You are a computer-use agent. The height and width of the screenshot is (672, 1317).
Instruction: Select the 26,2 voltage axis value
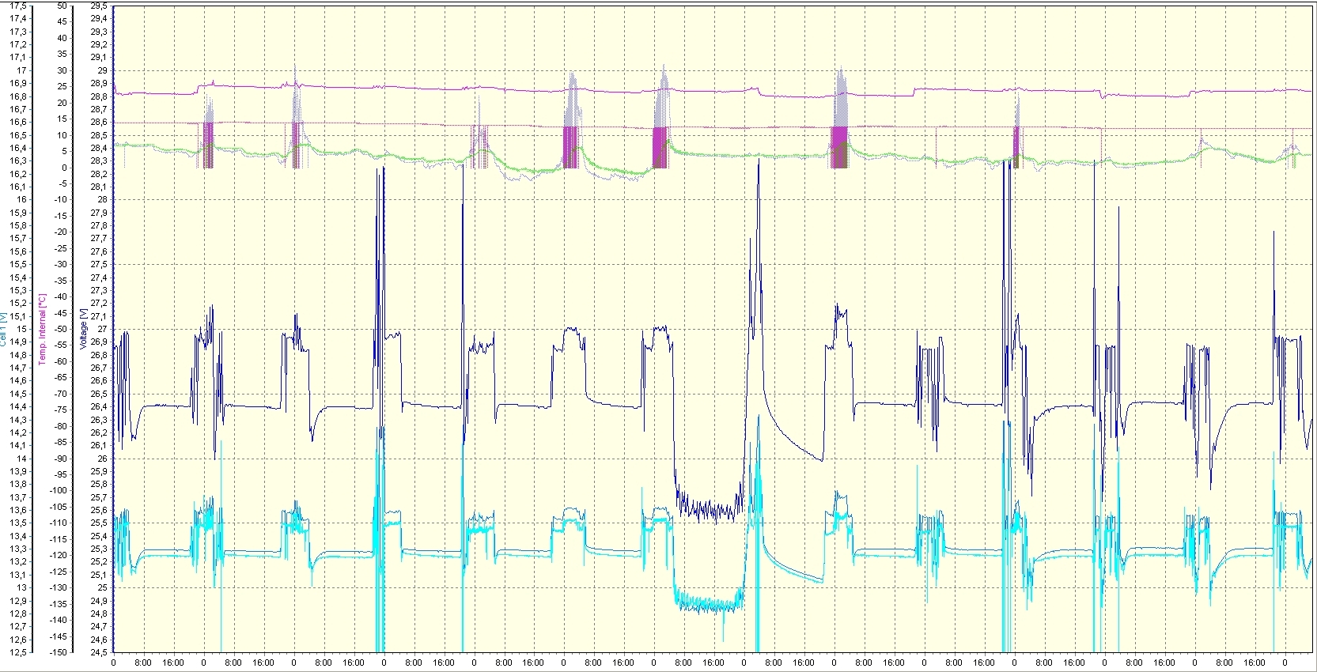pos(98,432)
